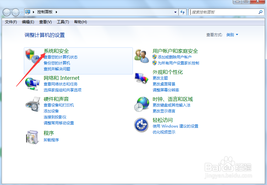Click the Ease of Access blue icon

(141, 125)
